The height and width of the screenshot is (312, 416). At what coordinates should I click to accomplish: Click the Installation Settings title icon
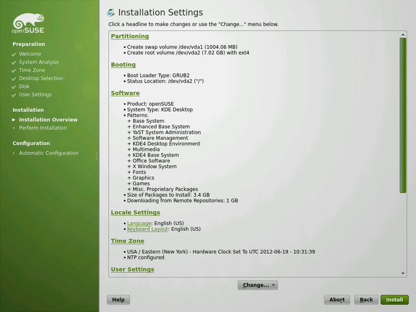coord(111,12)
